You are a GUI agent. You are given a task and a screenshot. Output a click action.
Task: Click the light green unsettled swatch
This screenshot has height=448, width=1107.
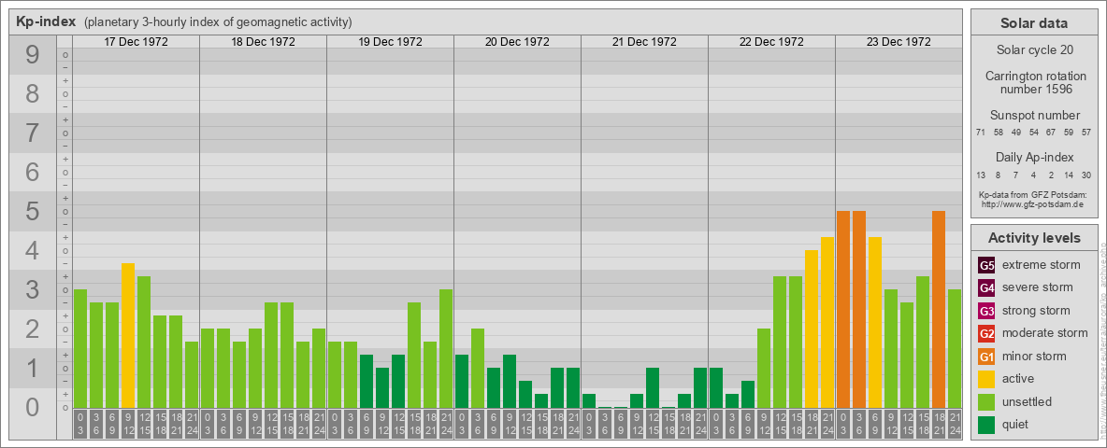(x=986, y=402)
